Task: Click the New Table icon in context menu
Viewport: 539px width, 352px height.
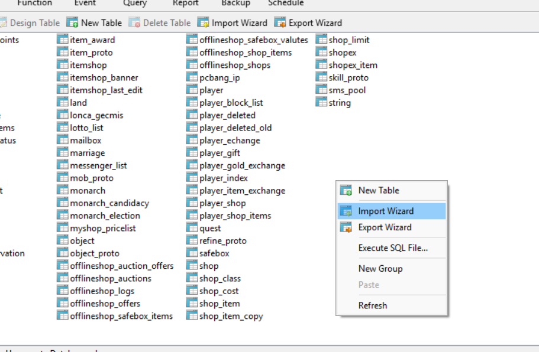Action: (346, 191)
